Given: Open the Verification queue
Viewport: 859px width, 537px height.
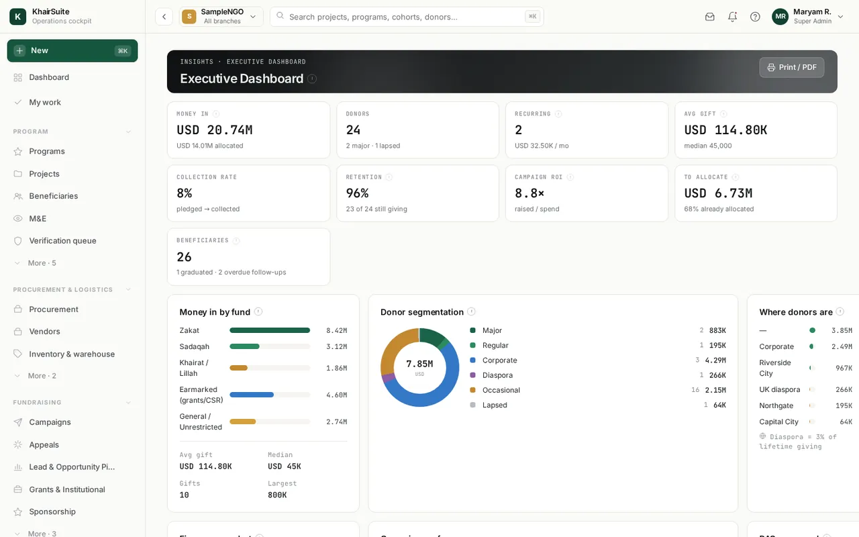Looking at the screenshot, I should coord(72,240).
